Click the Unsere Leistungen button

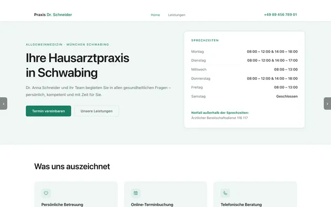click(96, 111)
